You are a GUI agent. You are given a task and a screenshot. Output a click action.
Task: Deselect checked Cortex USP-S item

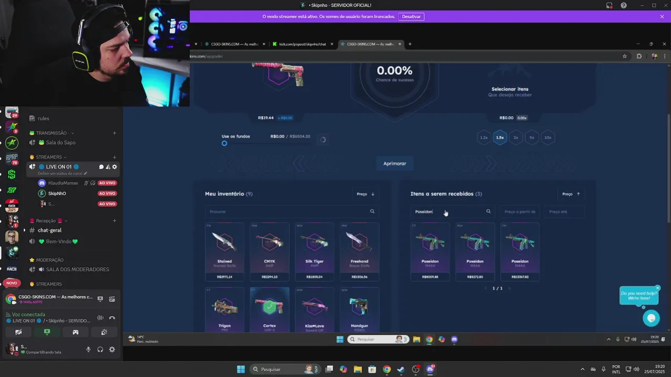point(269,309)
